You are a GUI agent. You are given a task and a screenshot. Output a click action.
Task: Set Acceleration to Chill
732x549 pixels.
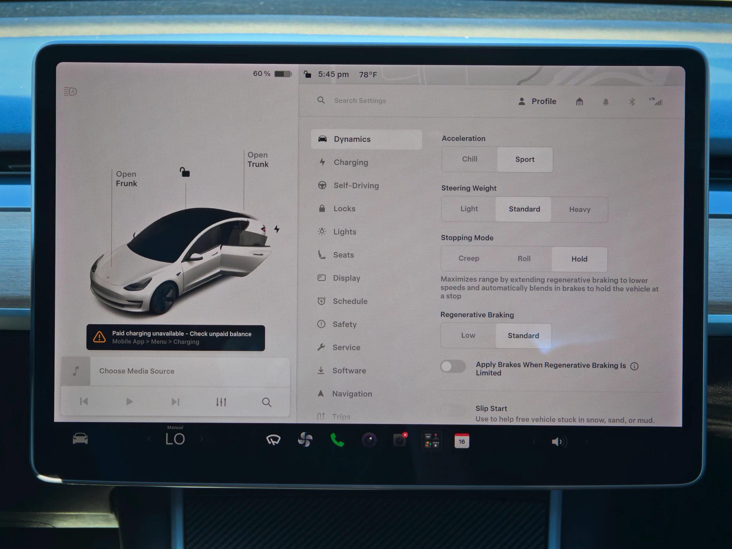[x=470, y=159]
